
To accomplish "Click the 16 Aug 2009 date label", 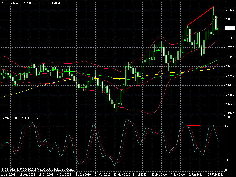I will point(27,175).
